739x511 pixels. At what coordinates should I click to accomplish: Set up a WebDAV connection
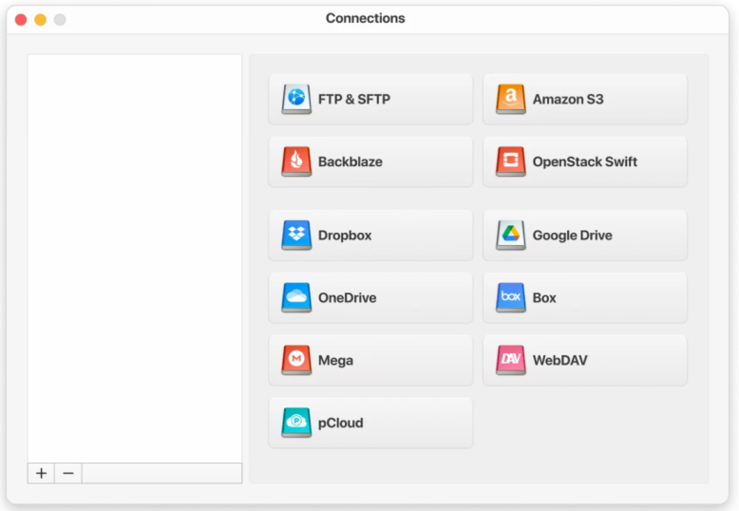pos(585,360)
